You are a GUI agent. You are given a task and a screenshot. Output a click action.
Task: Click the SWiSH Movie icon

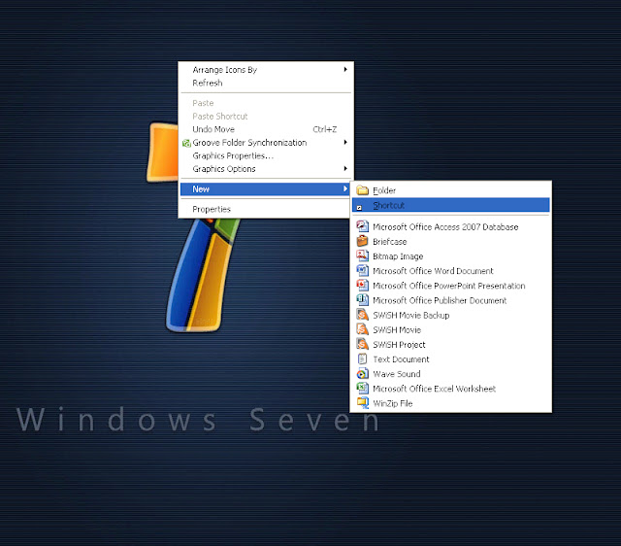(362, 329)
